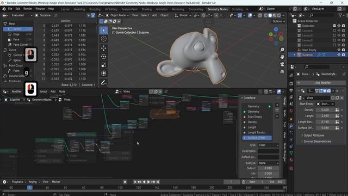348x196 pixels.
Task: Click the viewport navigation gizmo Z axis
Action: (x=276, y=29)
